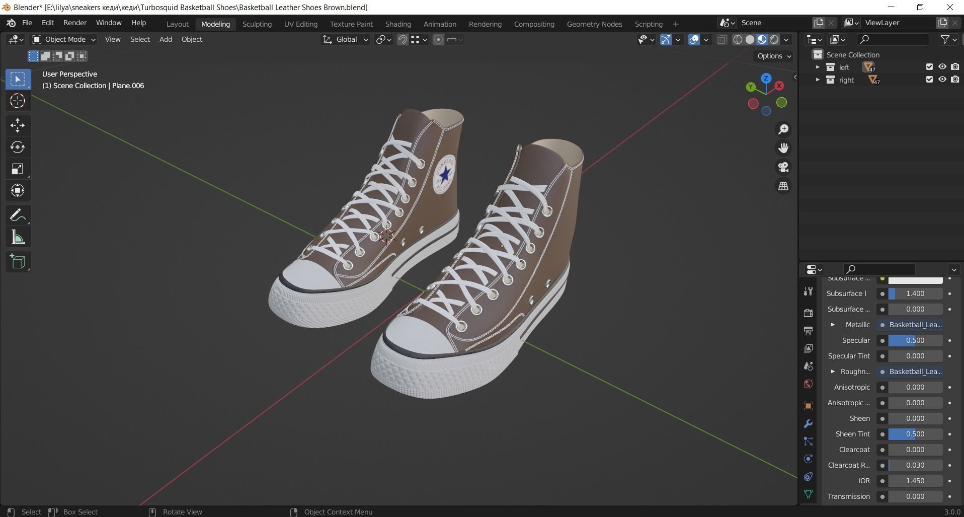Open the top-bar Render menu
This screenshot has width=964, height=517.
[75, 23]
